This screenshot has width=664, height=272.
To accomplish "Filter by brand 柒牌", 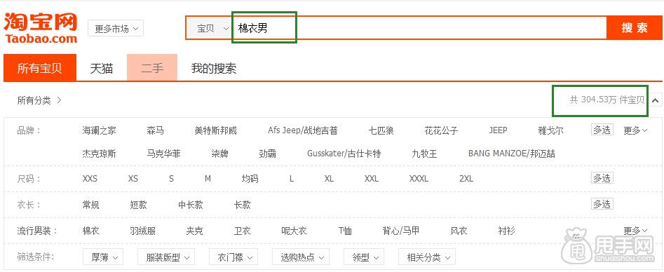I will click(219, 153).
